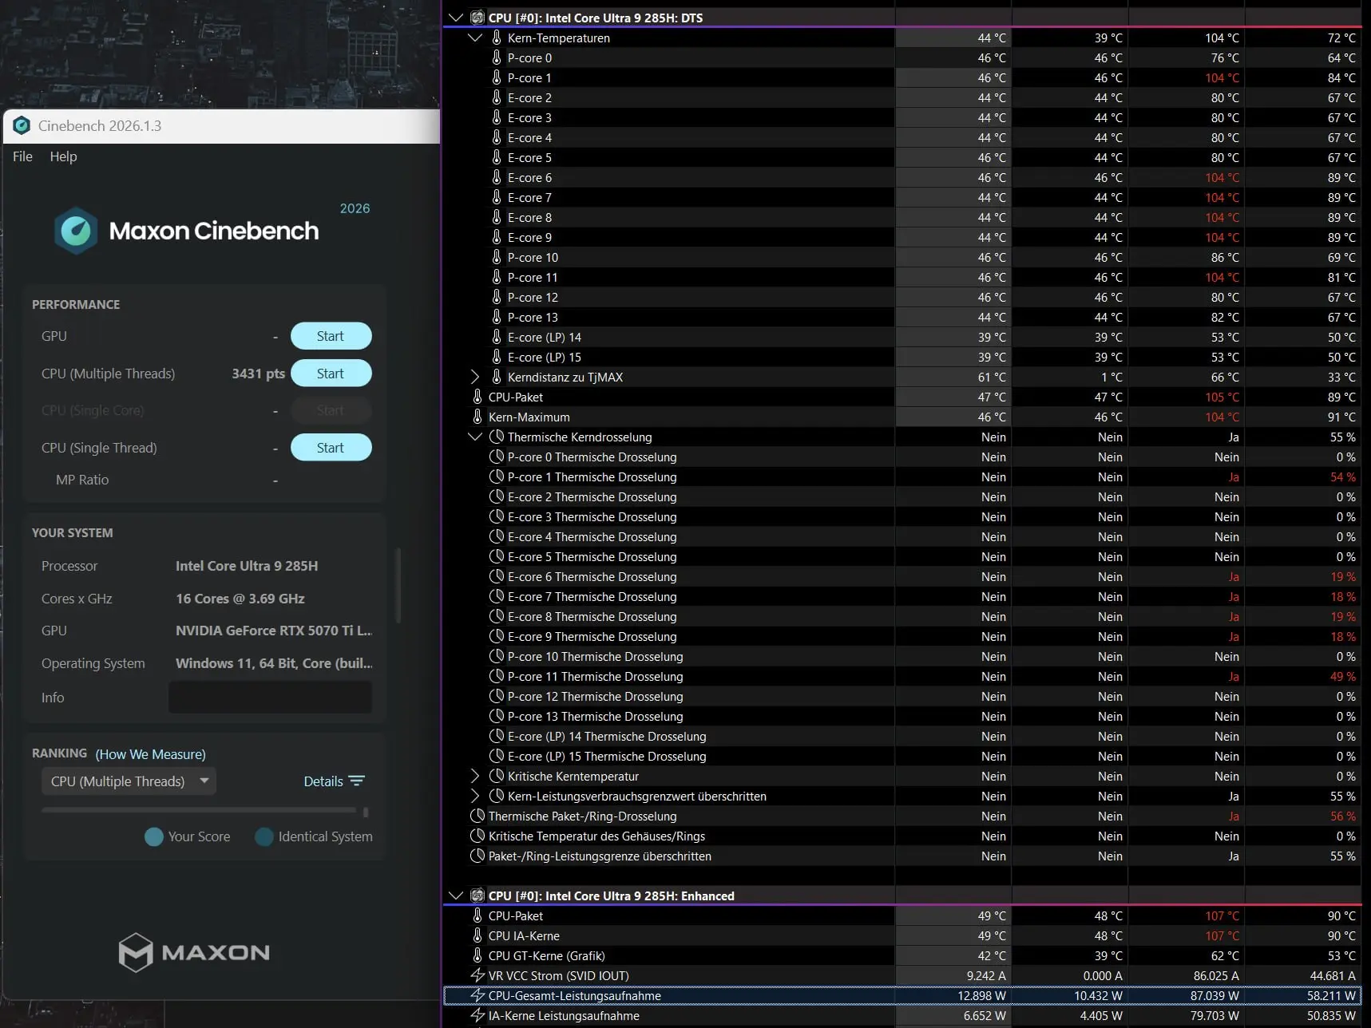
Task: Click the clock icon beside Thermische Paket-/Ring-Drosselung
Action: 477,816
